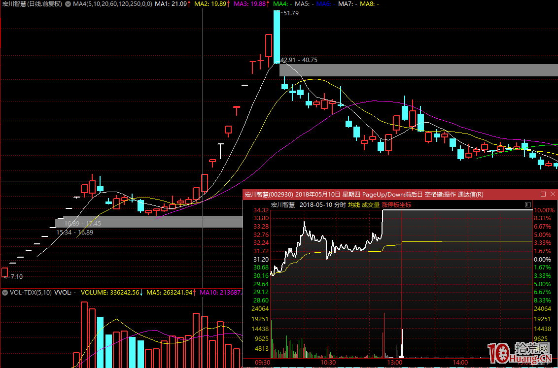558x368 pixels.
Task: Click the 0.00% percent axis label
Action: tap(543, 260)
